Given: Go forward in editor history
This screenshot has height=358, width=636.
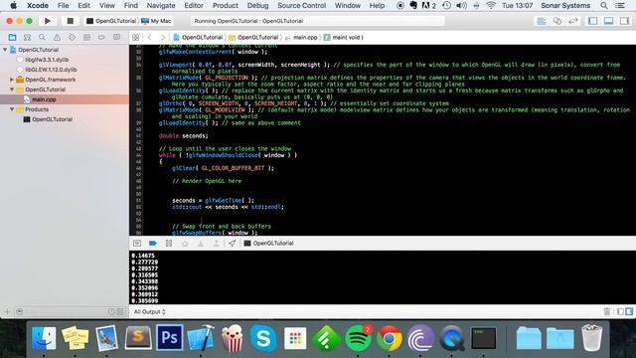Looking at the screenshot, I should coord(163,38).
